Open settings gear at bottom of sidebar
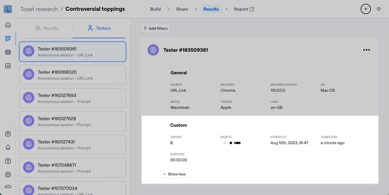This screenshot has height=195, width=389. point(8,174)
